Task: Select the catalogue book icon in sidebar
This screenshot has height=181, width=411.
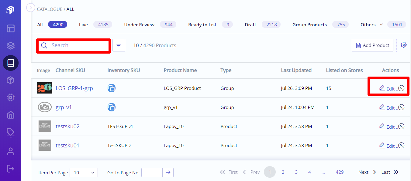Action: click(x=11, y=63)
